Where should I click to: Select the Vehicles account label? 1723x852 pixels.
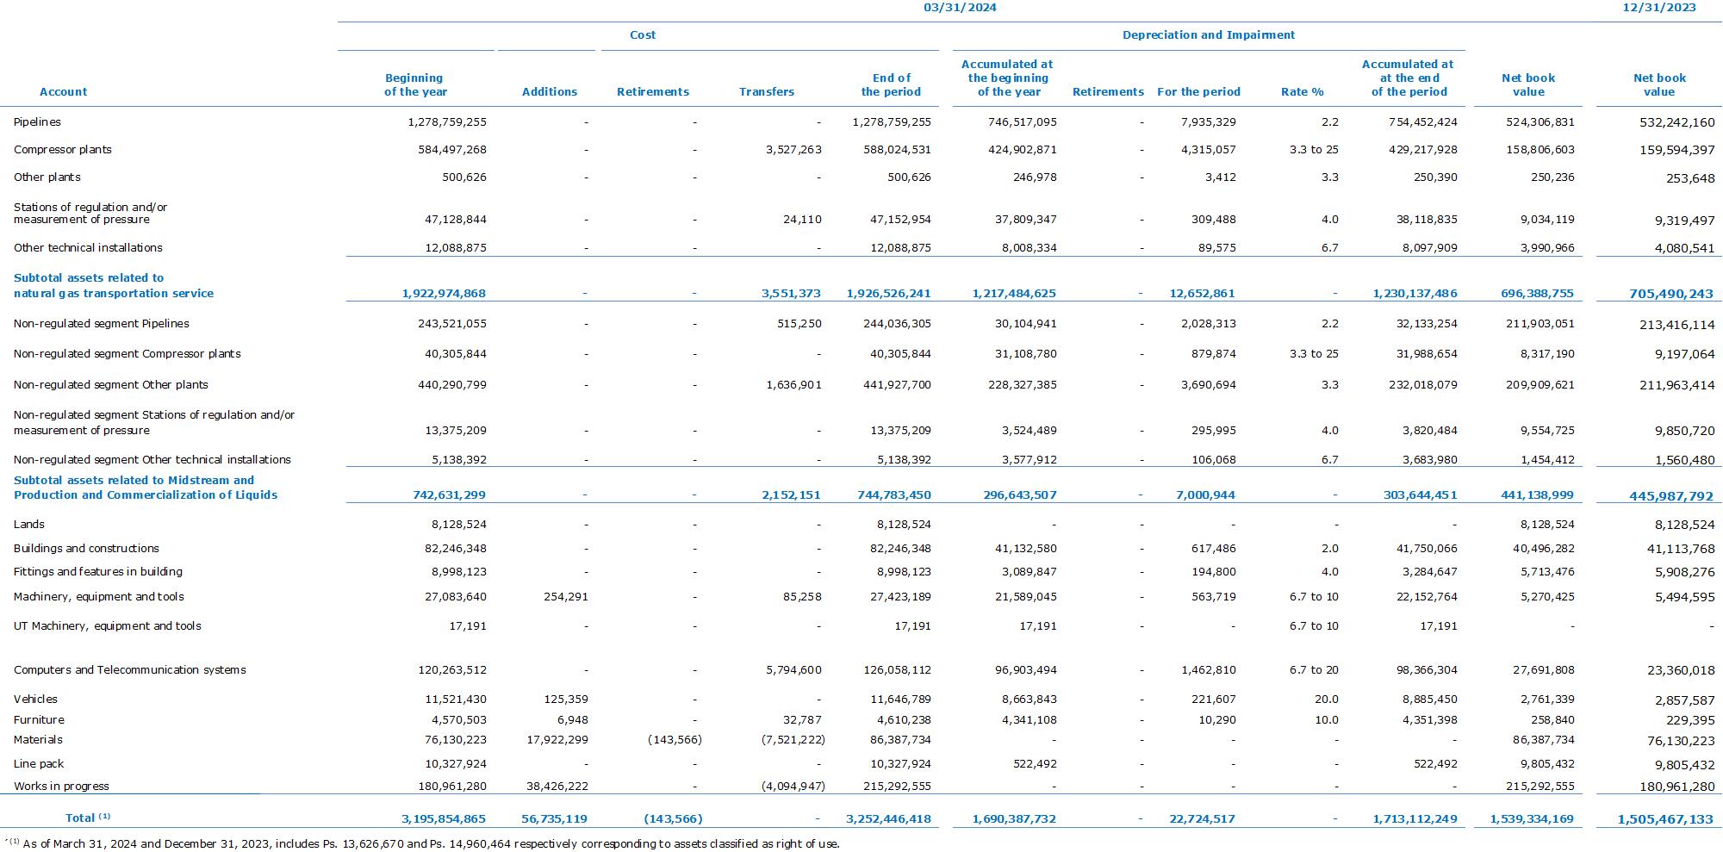coord(35,700)
